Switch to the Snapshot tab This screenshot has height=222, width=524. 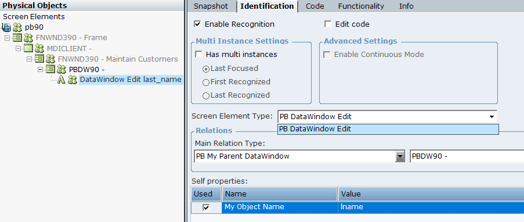211,6
